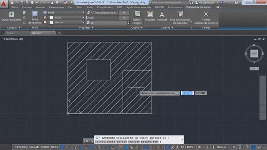Screen dimensions: 267x150
Task: Click the Save icon in quick access toolbar
Action: (22, 2)
